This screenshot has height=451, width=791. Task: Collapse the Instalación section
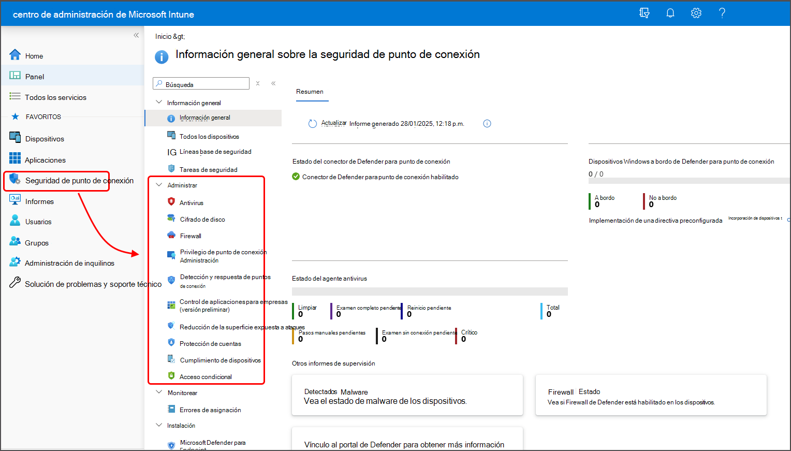pos(159,425)
